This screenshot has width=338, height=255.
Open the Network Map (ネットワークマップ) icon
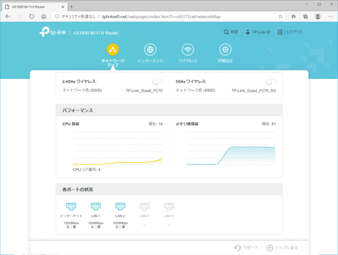(113, 49)
